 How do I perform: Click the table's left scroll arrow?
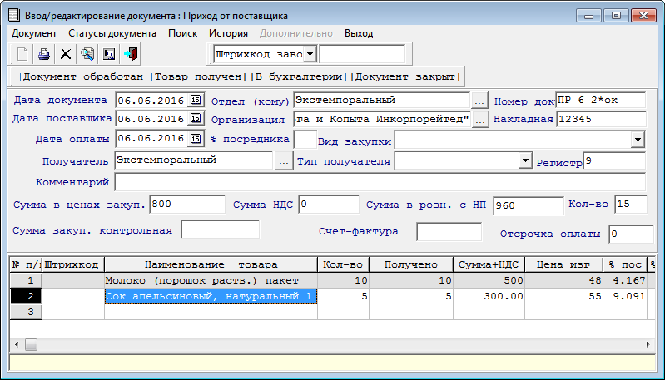[17, 344]
